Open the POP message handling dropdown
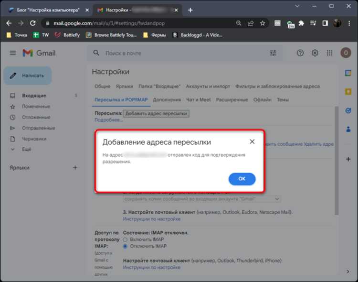358x282 pixels. 202,199
